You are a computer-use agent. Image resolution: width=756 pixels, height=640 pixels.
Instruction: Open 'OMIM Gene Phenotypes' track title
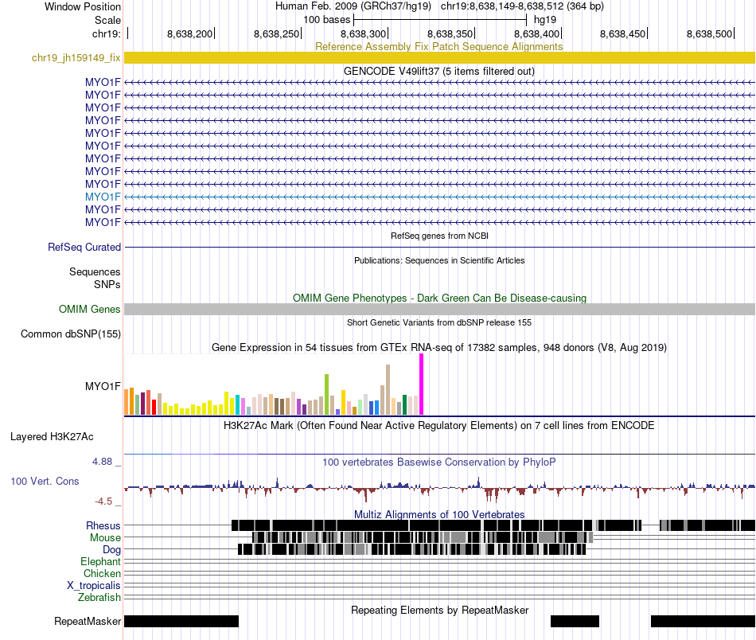point(439,298)
